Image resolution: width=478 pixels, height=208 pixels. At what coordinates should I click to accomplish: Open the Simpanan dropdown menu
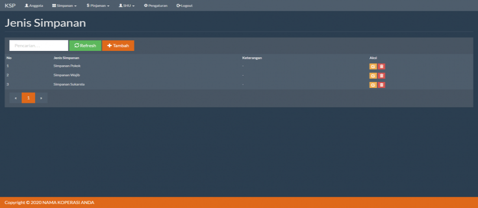[64, 5]
